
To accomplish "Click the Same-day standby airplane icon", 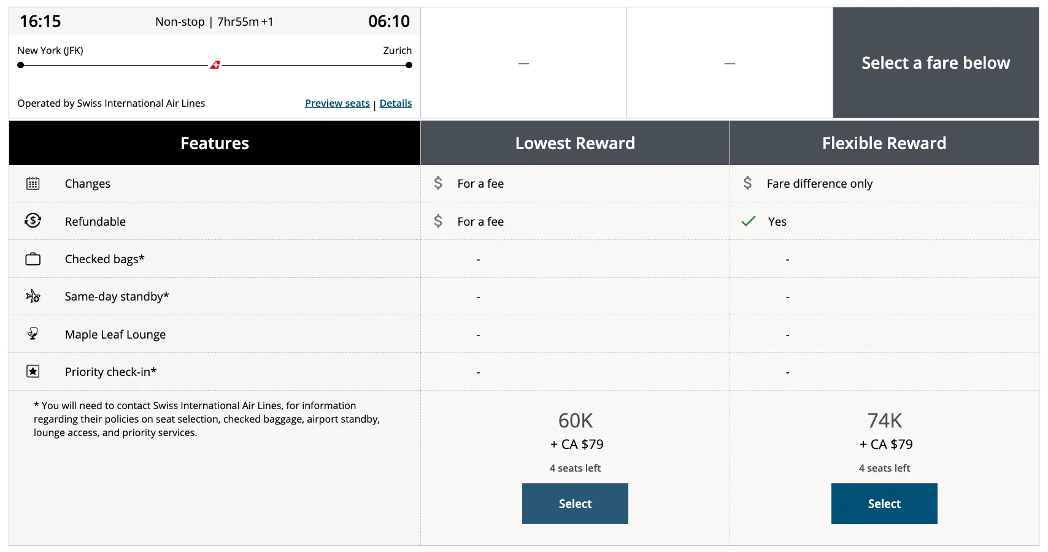I will (x=33, y=296).
